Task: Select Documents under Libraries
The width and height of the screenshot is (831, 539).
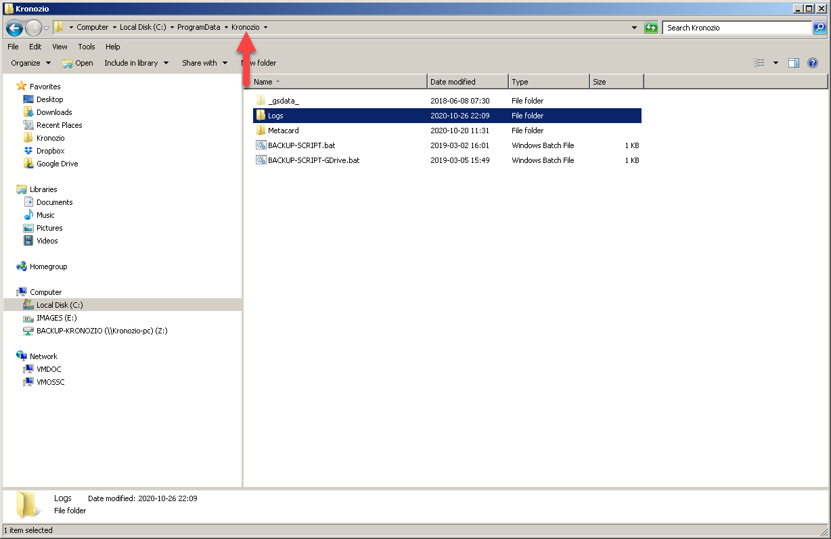Action: pos(55,202)
